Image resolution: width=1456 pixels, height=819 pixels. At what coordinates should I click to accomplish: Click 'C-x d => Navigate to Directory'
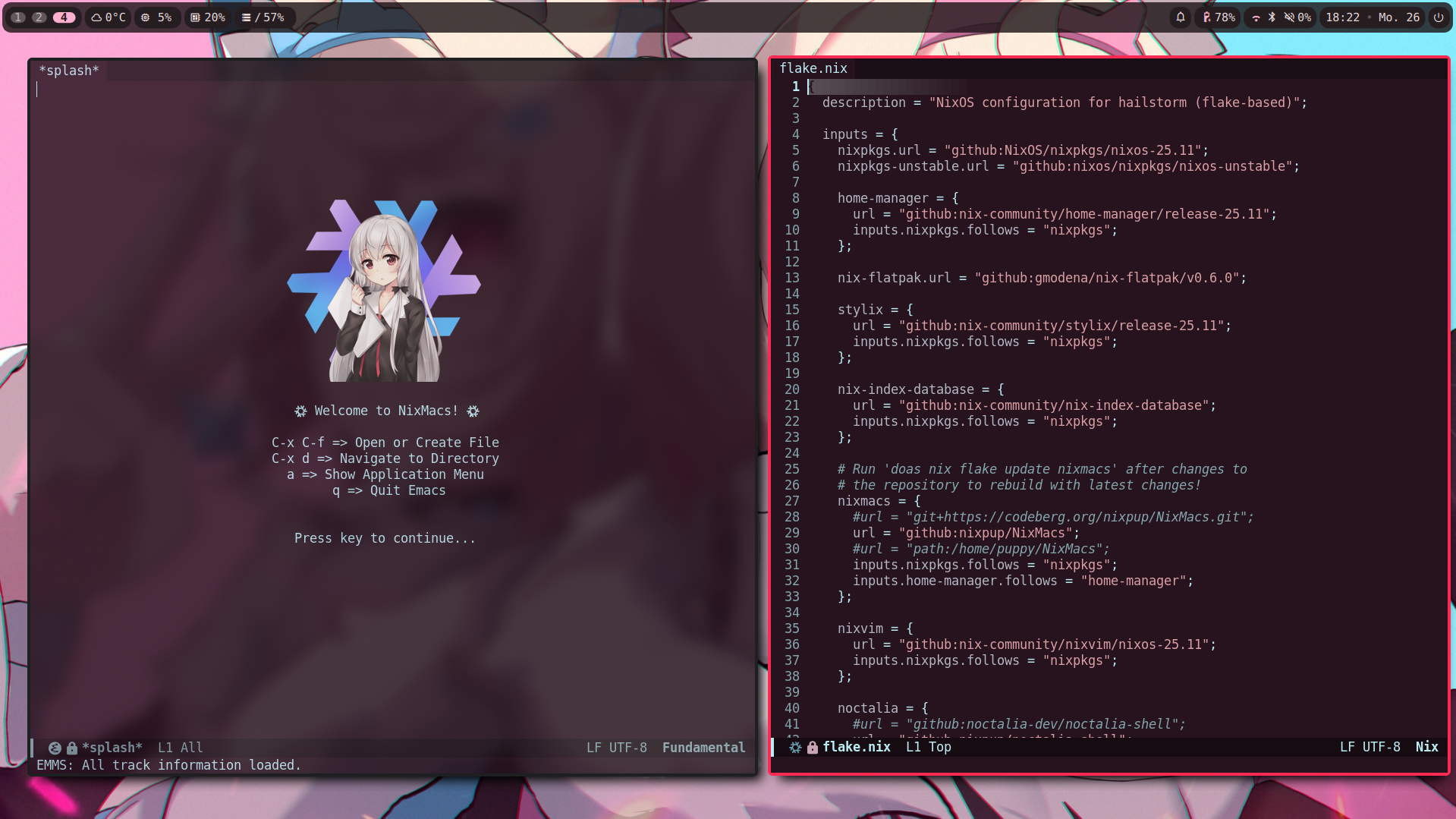(385, 458)
